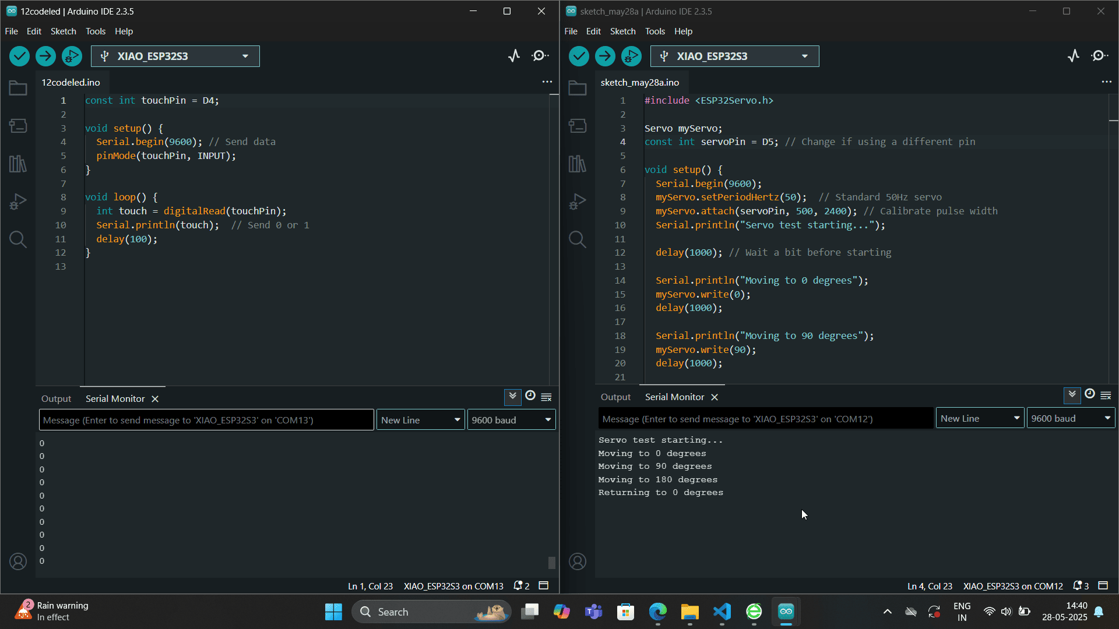The image size is (1119, 629).
Task: Open Visual Studio Code from taskbar
Action: pyautogui.click(x=722, y=612)
